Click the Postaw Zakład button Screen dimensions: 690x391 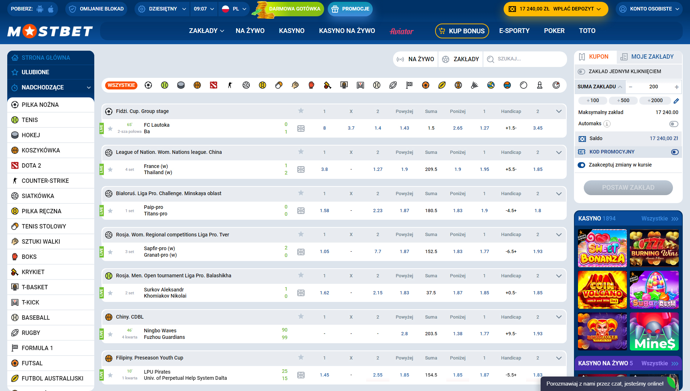point(628,188)
